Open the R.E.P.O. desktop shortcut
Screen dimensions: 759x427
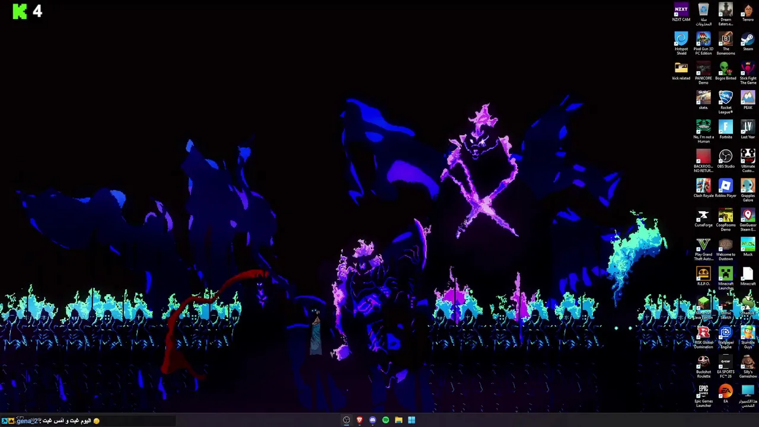tap(703, 277)
